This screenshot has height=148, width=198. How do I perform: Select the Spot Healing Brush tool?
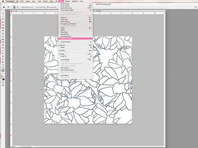point(3,34)
